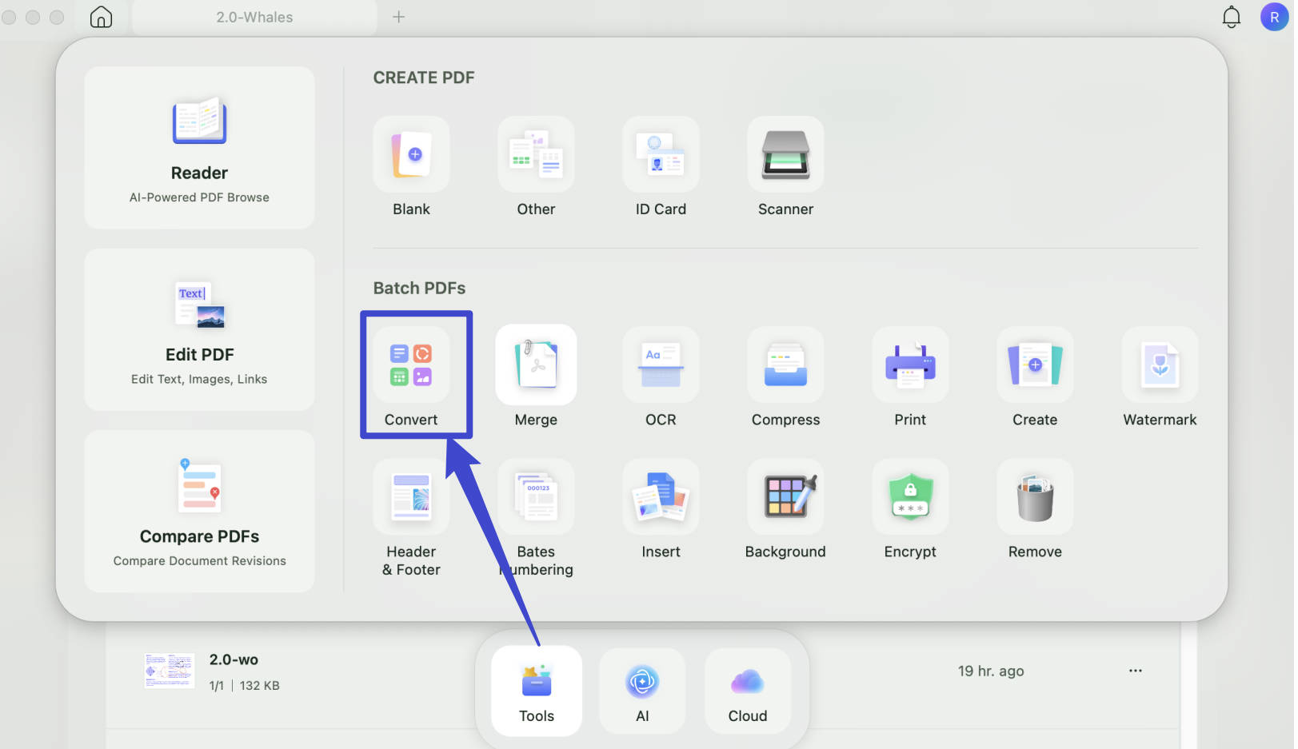
Task: Open the Compare PDFs card
Action: point(199,511)
